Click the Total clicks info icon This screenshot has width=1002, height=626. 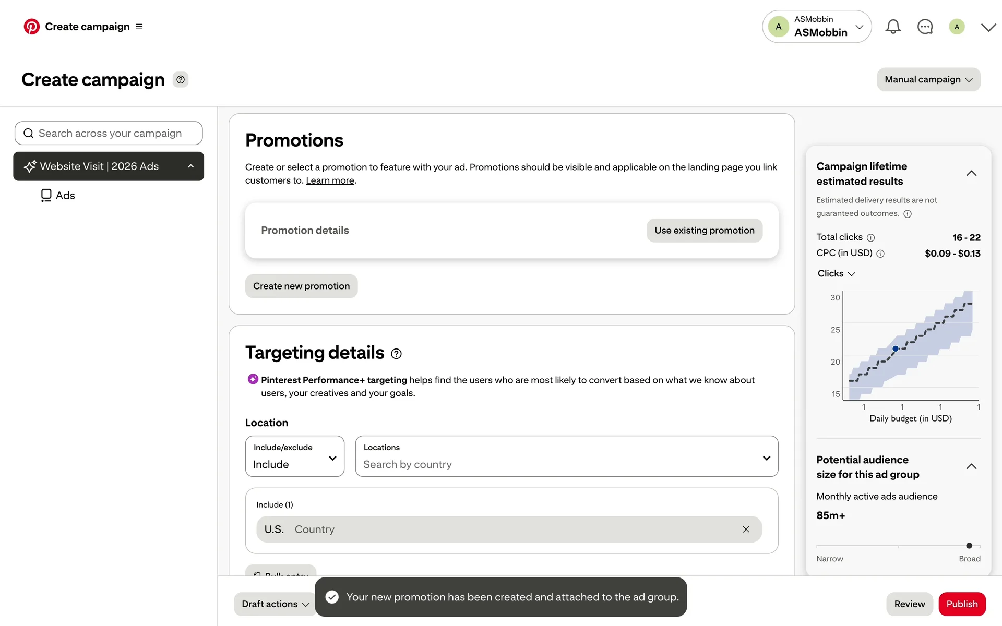point(870,238)
